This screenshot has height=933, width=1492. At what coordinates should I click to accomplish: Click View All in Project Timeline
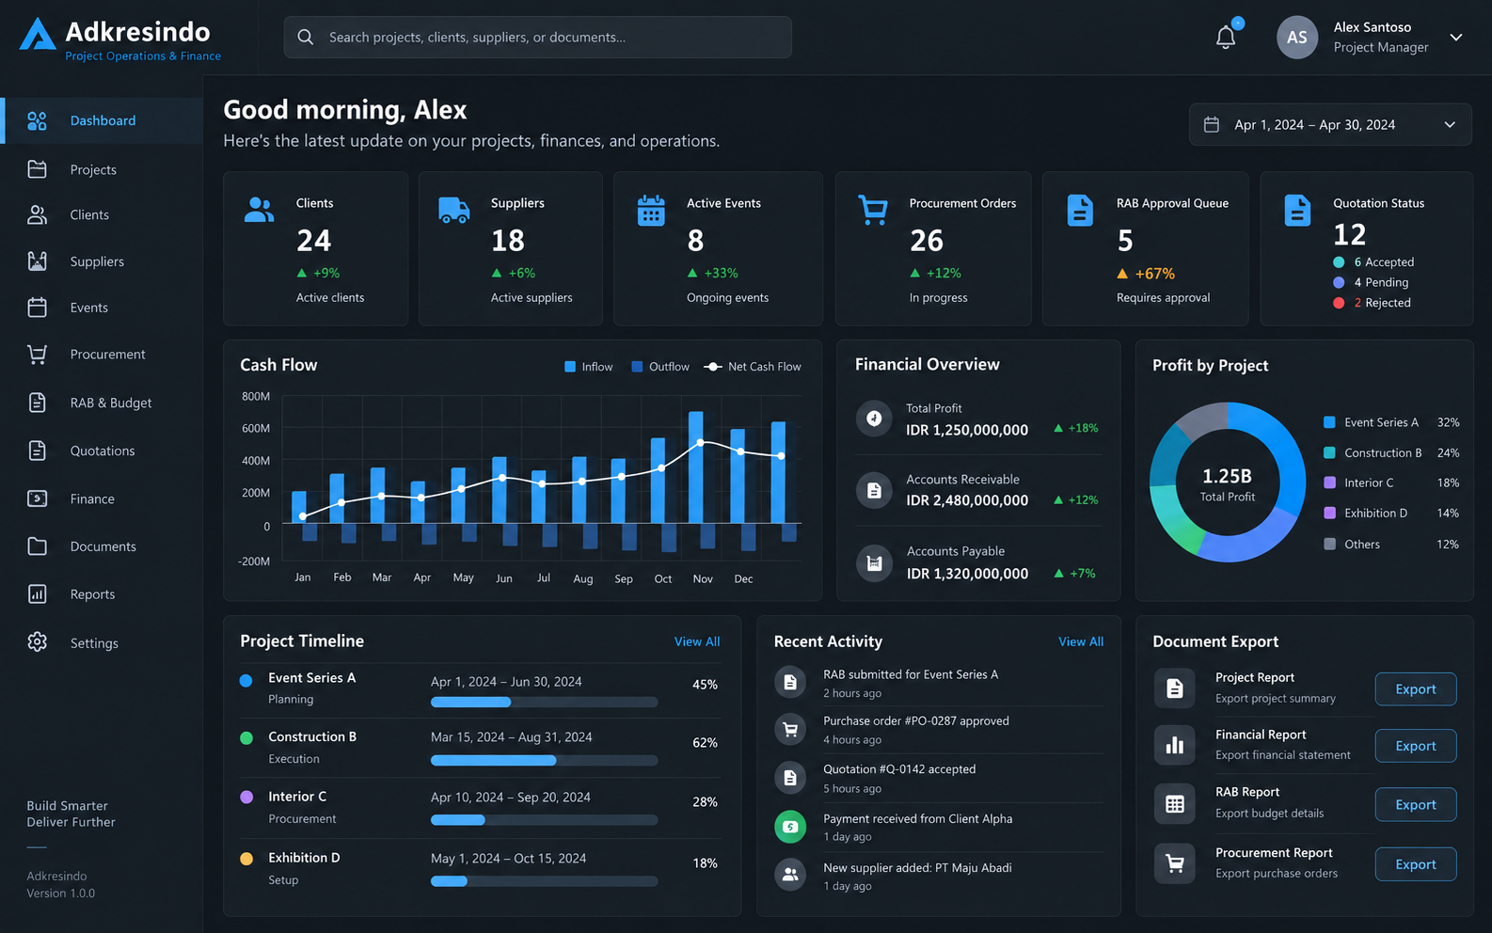pyautogui.click(x=697, y=641)
